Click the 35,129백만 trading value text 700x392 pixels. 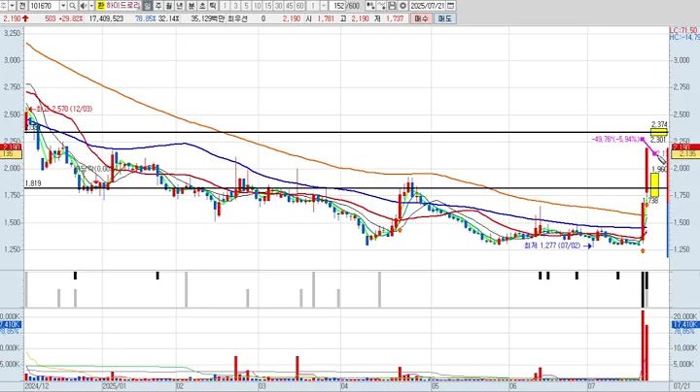pos(208,18)
